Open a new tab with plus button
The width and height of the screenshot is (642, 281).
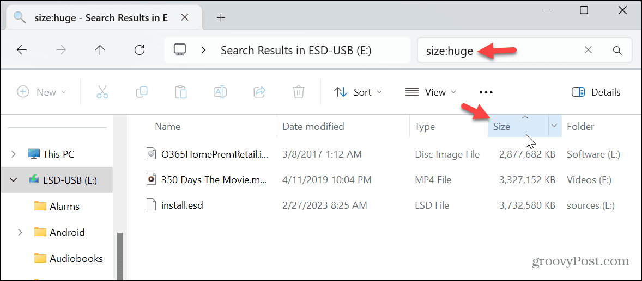(x=221, y=17)
